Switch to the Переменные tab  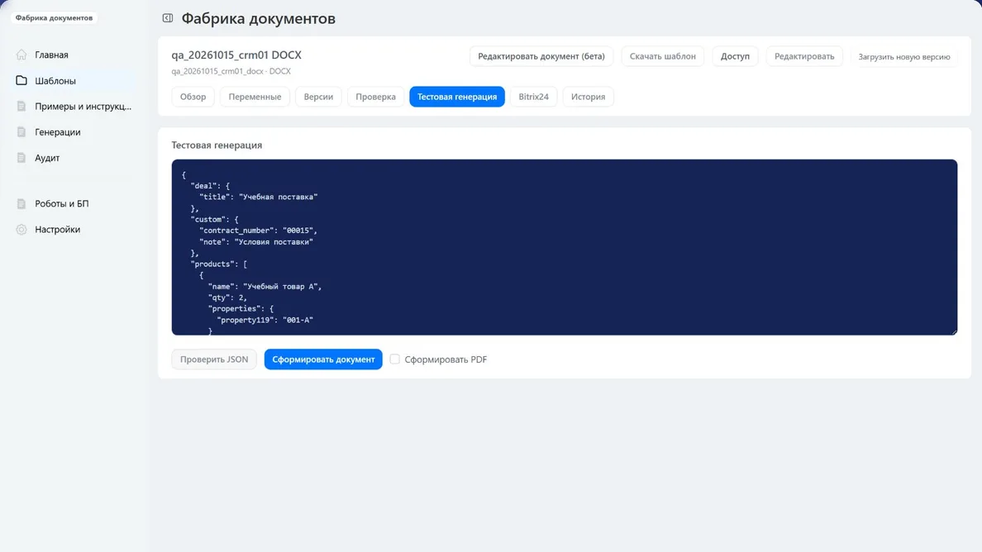click(255, 97)
